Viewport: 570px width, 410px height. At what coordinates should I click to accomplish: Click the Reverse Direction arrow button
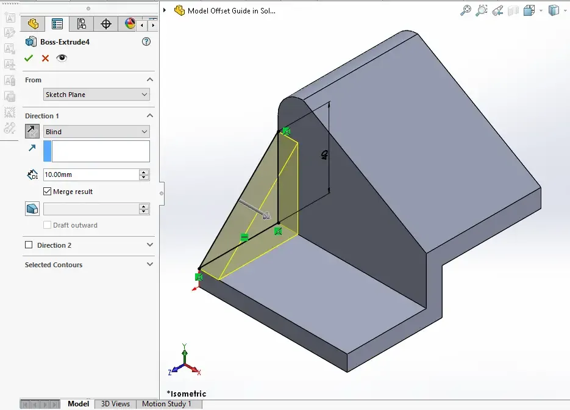pyautogui.click(x=32, y=131)
